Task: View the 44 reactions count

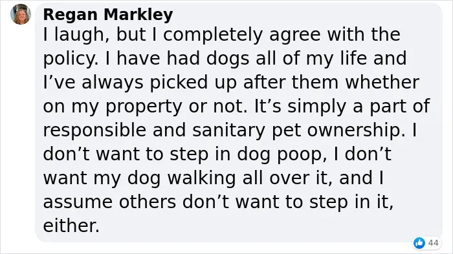Action: pyautogui.click(x=433, y=243)
